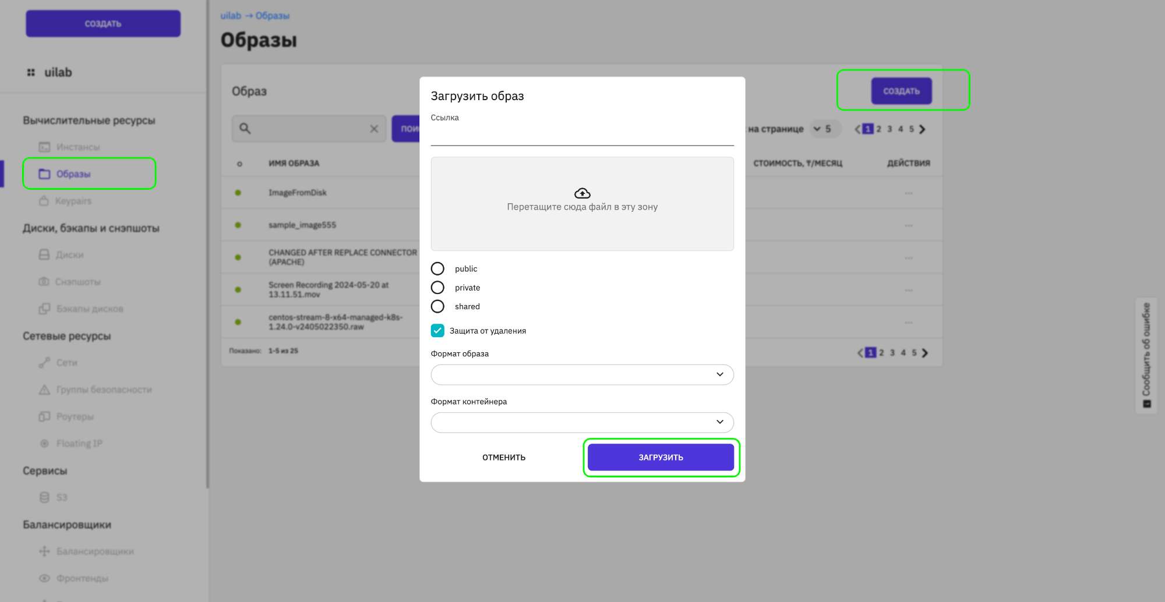Screen dimensions: 1165x602
Task: Click the Снэпшоты camera icon in sidebar
Action: click(44, 282)
